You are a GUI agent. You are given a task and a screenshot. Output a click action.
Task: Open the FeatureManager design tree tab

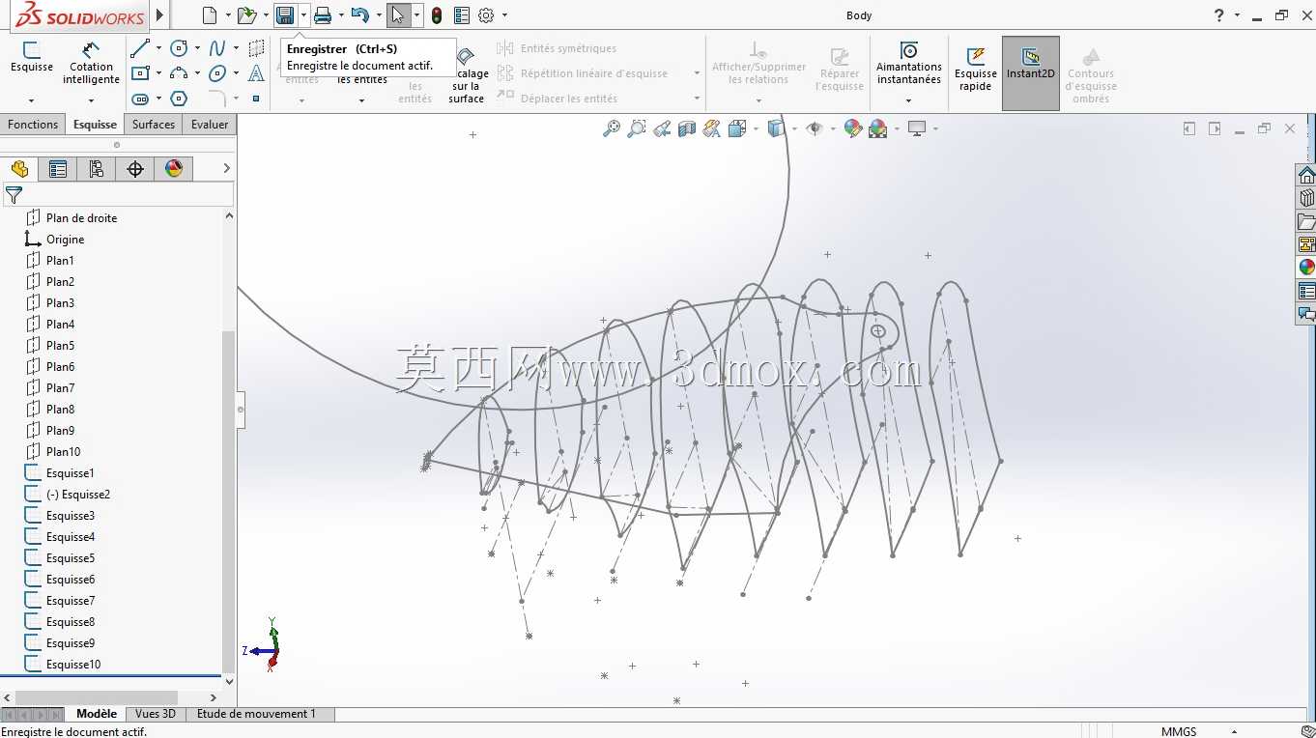click(x=19, y=169)
